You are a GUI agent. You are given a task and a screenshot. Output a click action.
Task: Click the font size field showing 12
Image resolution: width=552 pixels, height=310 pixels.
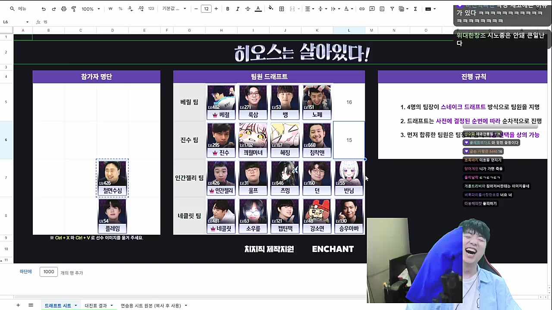click(x=206, y=9)
